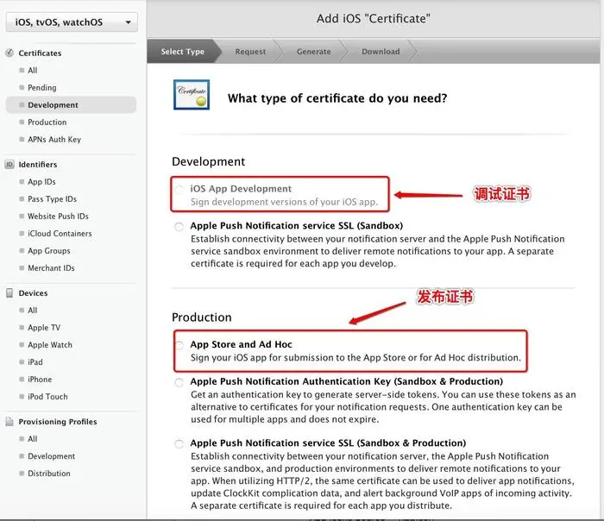This screenshot has height=521, width=604.
Task: Open All under Devices
Action: click(x=33, y=310)
